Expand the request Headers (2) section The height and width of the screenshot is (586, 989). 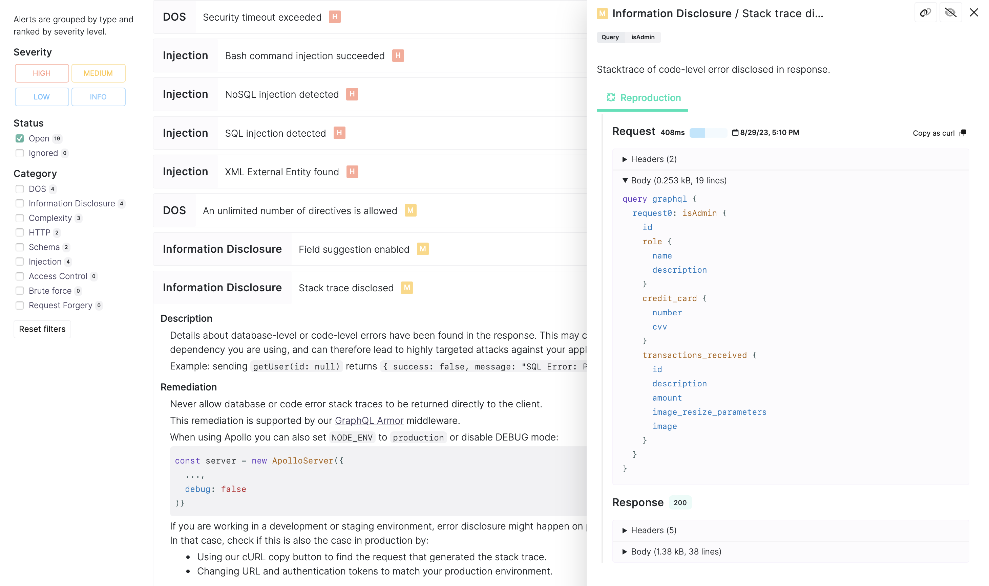pos(625,159)
